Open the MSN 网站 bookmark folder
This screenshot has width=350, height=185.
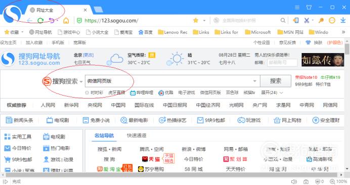click(290, 32)
